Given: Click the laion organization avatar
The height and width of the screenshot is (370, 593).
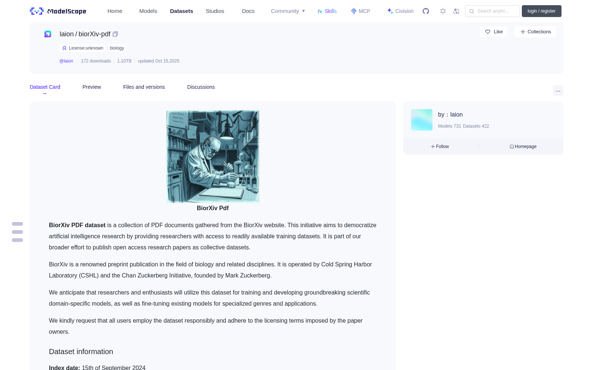Looking at the screenshot, I should click(422, 120).
